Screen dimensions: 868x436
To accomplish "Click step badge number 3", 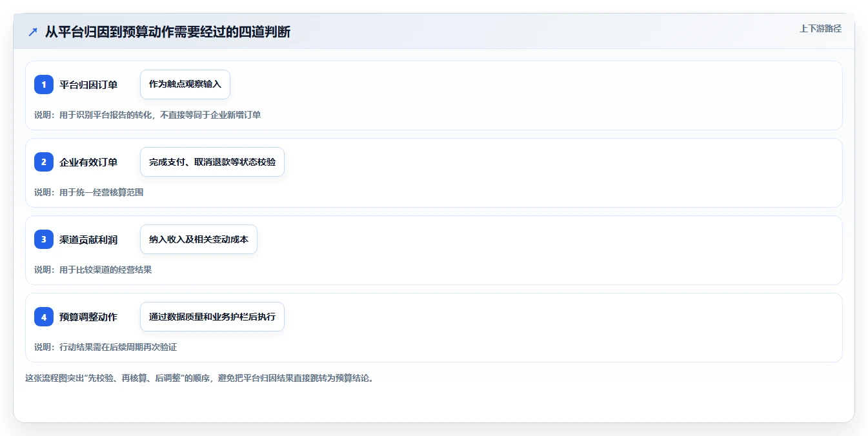I will (44, 239).
